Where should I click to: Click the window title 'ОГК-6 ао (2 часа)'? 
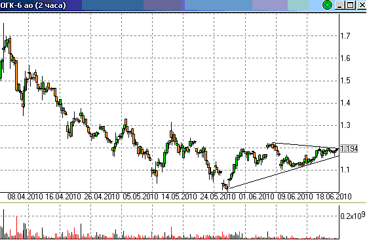[33, 5]
